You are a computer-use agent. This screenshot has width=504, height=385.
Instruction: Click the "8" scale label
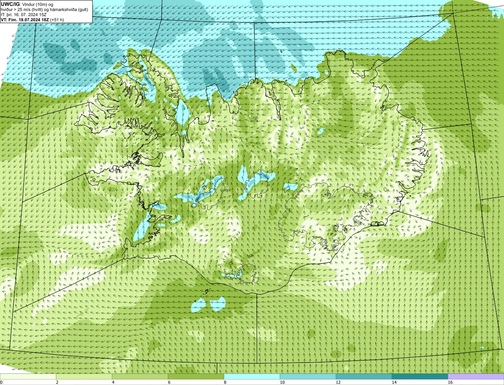coord(225,382)
